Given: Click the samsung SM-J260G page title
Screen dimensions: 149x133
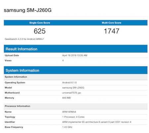Looking at the screenshot, I should [x=27, y=10].
